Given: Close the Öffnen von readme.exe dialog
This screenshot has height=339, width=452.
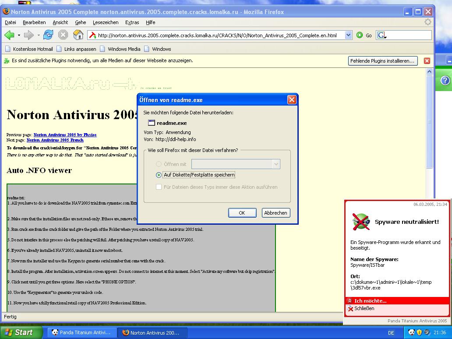Looking at the screenshot, I should 291,100.
